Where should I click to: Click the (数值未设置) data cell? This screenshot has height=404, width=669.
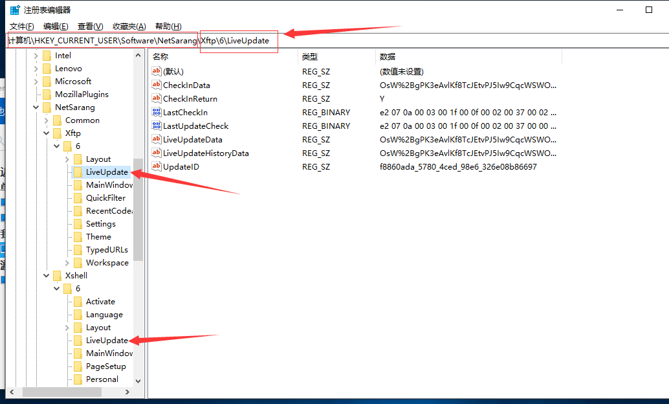click(402, 72)
